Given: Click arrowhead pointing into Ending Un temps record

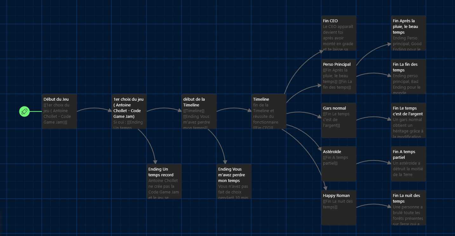Looking at the screenshot, I should [x=155, y=161].
